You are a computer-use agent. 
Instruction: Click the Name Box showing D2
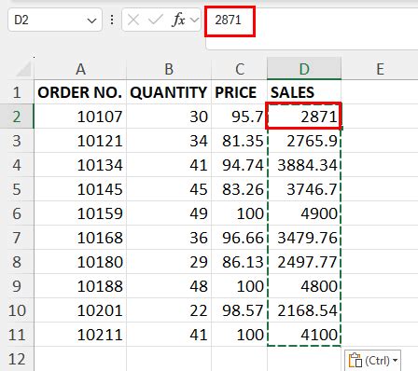55,21
